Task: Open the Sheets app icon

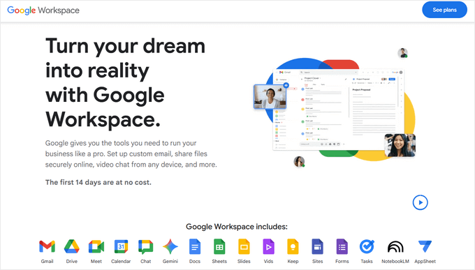Action: coord(219,246)
